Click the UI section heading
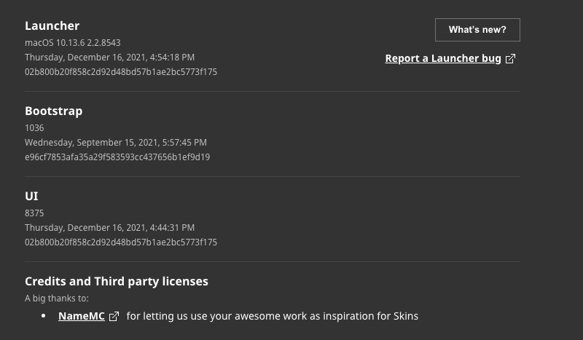Image resolution: width=583 pixels, height=340 pixels. 31,197
